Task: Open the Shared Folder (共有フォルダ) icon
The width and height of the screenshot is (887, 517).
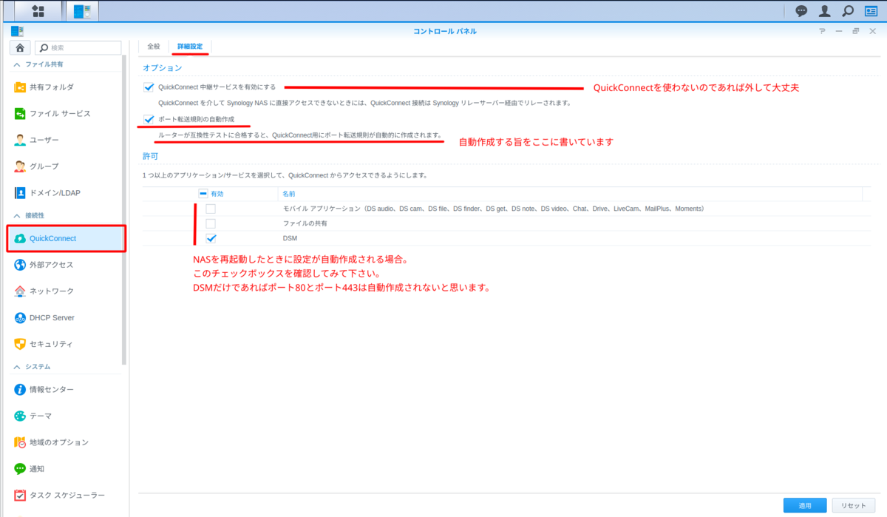Action: tap(20, 87)
